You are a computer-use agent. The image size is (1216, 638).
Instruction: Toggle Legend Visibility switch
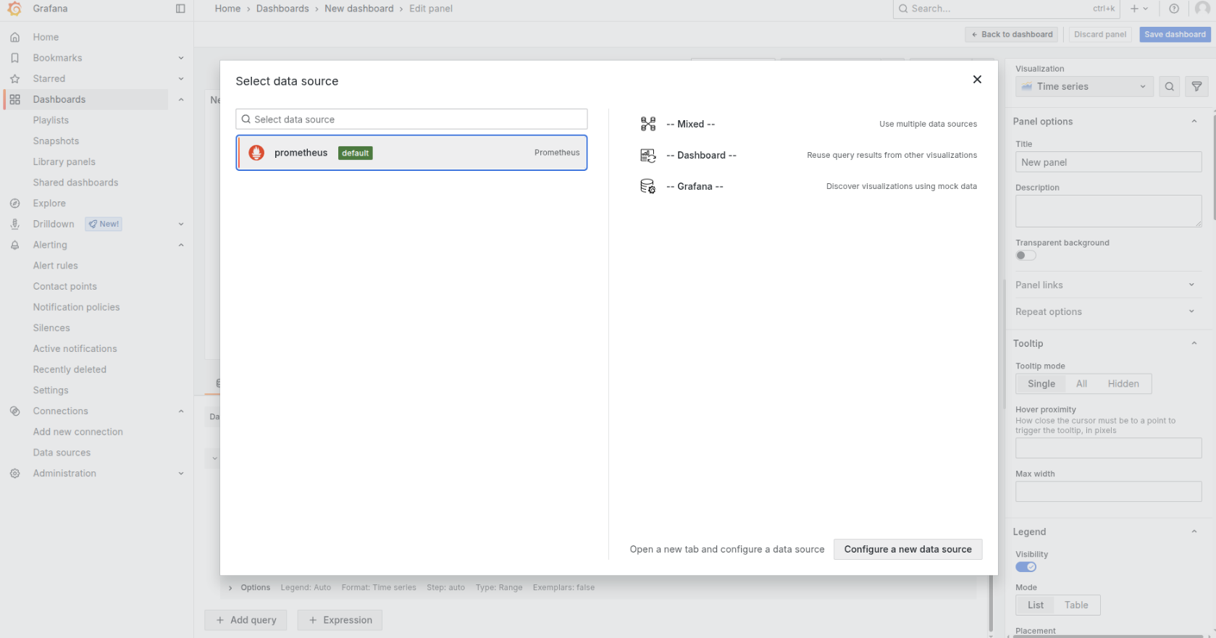tap(1026, 566)
